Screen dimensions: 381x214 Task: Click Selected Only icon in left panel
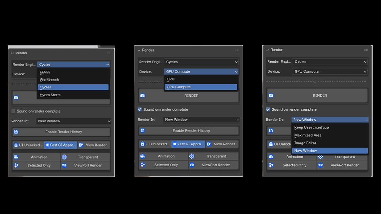[x=16, y=165]
